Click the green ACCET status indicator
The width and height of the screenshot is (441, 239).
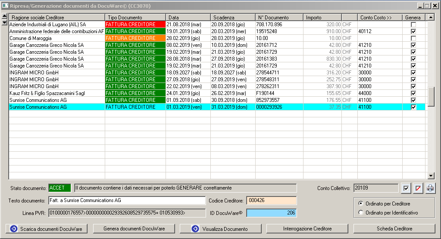tap(59, 188)
